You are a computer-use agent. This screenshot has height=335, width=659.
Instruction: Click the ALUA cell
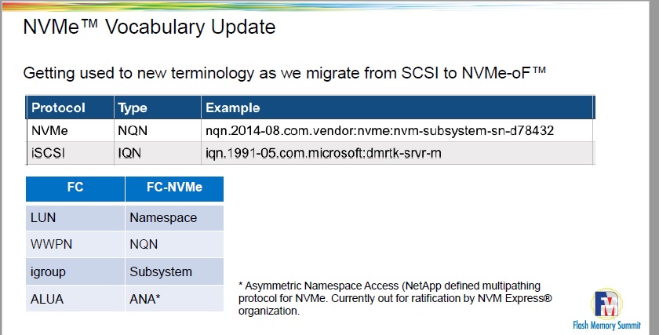point(46,298)
